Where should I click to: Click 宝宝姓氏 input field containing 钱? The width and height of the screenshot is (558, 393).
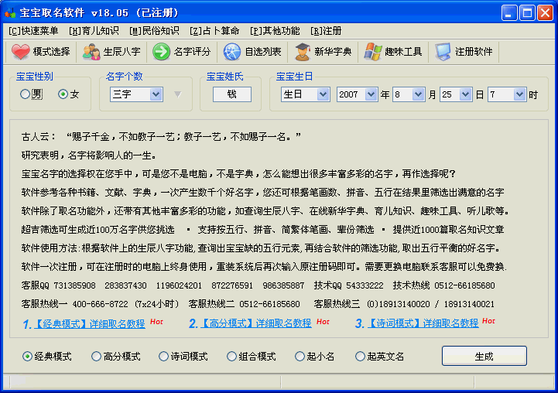pyautogui.click(x=232, y=94)
